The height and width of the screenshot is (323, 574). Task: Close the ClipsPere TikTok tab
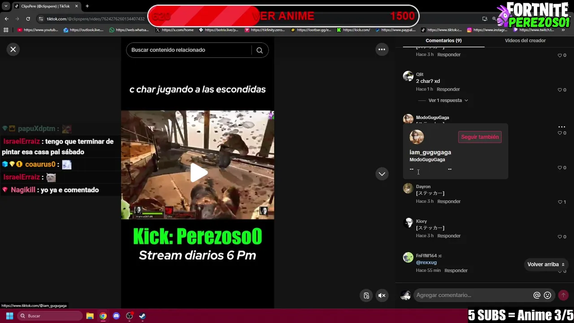point(76,6)
